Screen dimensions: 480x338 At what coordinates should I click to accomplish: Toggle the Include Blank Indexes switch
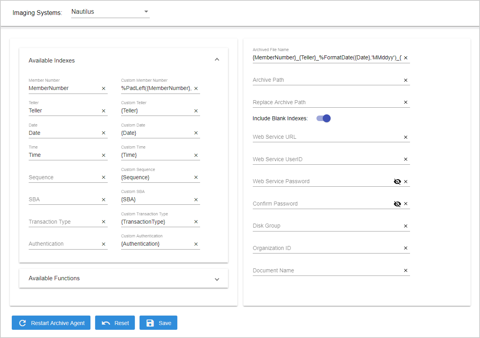coord(324,118)
